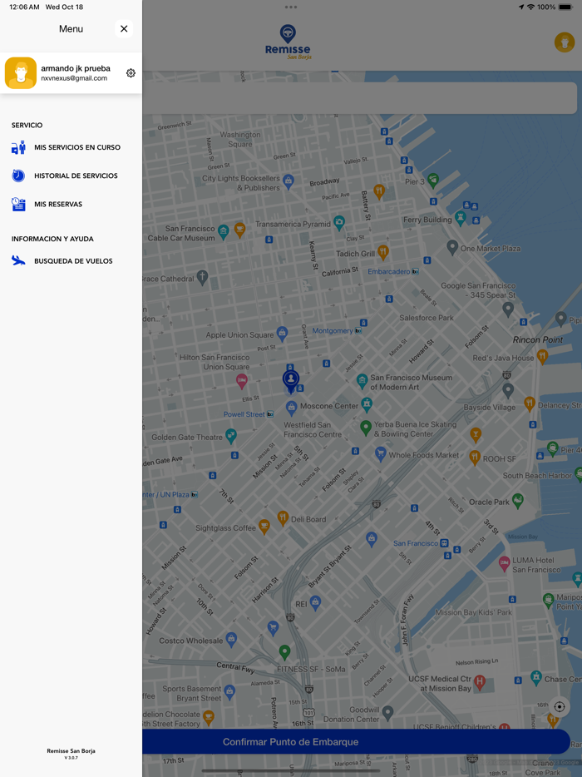582x777 pixels.
Task: Tap the 12:06 AM clock in status bar
Action: pos(24,7)
